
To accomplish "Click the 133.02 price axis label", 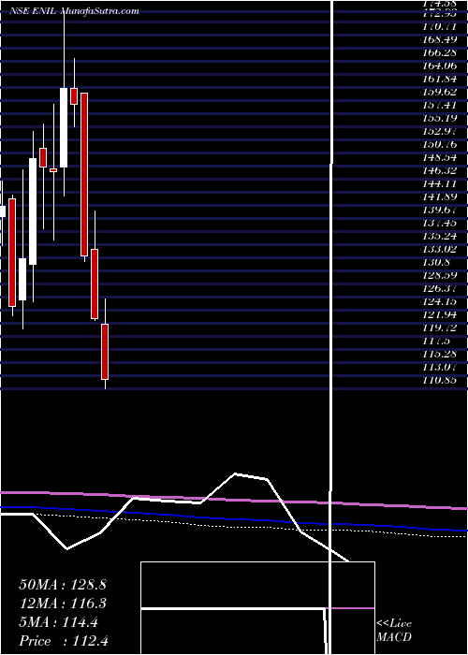I will pyautogui.click(x=442, y=250).
